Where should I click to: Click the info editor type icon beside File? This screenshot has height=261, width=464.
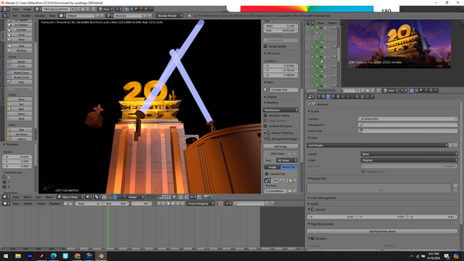click(x=6, y=16)
